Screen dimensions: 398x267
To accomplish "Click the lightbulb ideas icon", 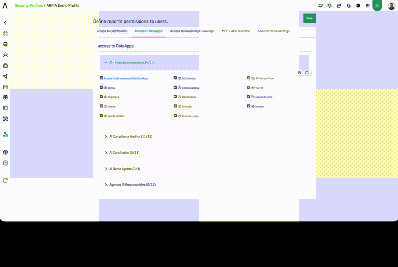I will click(x=330, y=6).
